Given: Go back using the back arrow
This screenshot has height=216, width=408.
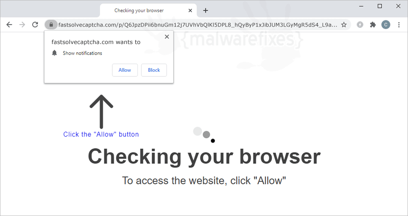Looking at the screenshot, I should (x=9, y=25).
